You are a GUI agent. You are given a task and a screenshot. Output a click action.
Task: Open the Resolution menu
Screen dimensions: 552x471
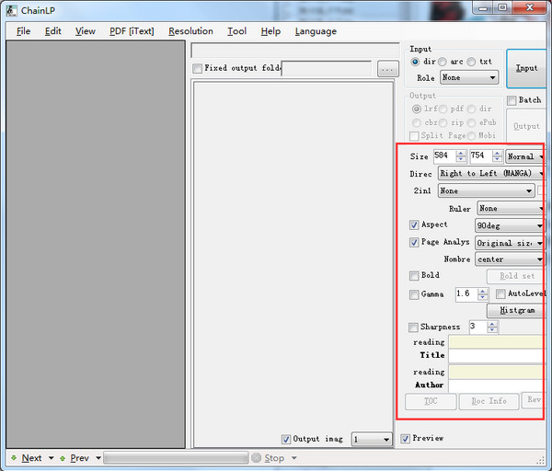(x=190, y=31)
